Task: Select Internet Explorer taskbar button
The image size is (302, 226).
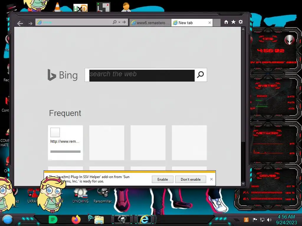Action: (145, 219)
